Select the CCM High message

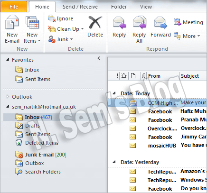(x=157, y=103)
